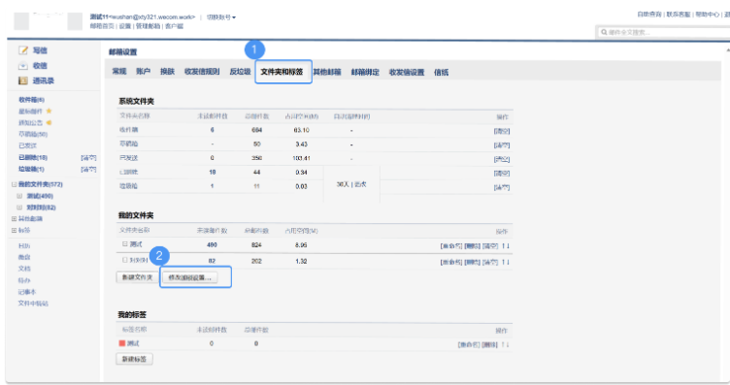The width and height of the screenshot is (730, 385).
Task: Click the 修改…设置... button under my folders
Action: 189,277
